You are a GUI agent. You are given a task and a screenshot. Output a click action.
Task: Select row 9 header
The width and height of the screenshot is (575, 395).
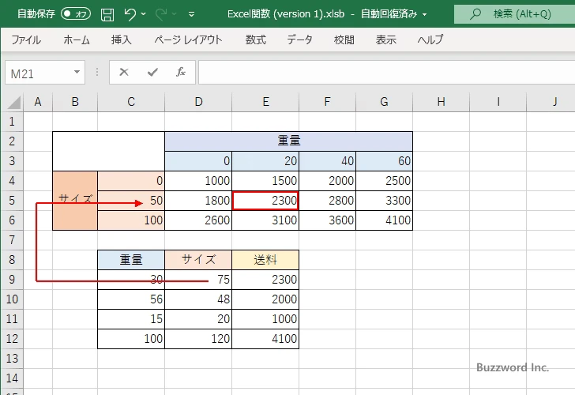click(12, 280)
